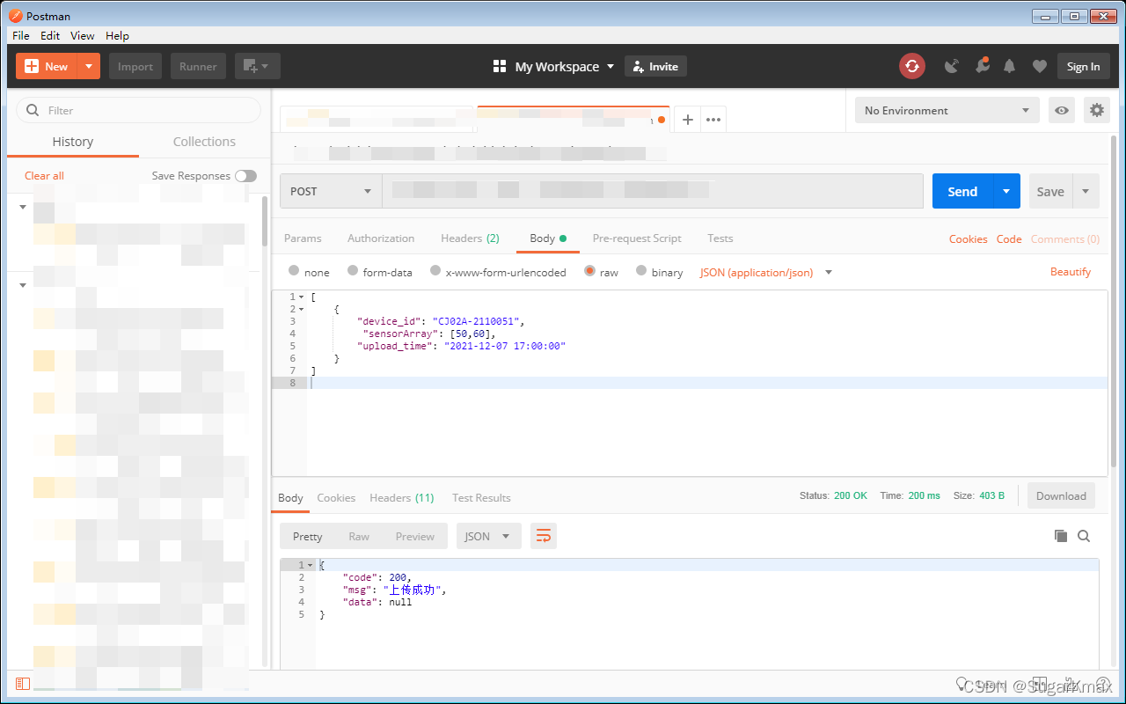1126x704 pixels.
Task: Click the Download response button
Action: pos(1061,495)
